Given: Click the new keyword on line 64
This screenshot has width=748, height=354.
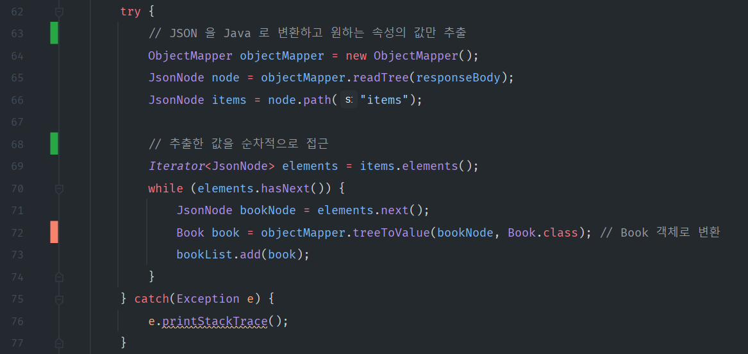Looking at the screenshot, I should [x=356, y=56].
